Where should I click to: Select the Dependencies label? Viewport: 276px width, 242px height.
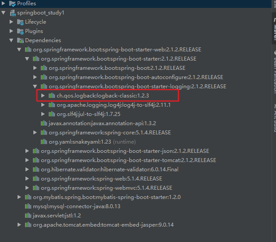pyautogui.click(x=43, y=40)
